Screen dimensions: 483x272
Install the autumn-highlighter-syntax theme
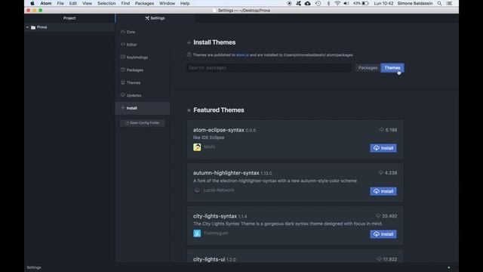pyautogui.click(x=383, y=191)
